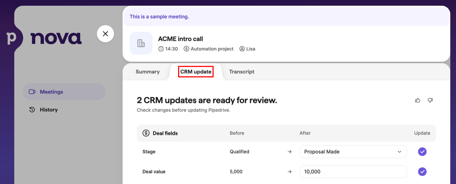Click the Lisa contact label
This screenshot has height=184, width=456.
(x=251, y=49)
